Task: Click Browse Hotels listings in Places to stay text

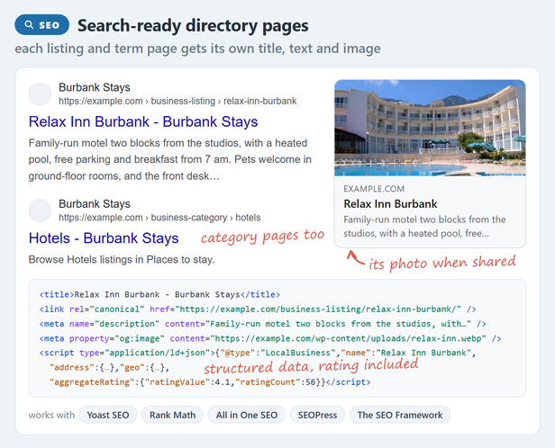Action: click(122, 260)
